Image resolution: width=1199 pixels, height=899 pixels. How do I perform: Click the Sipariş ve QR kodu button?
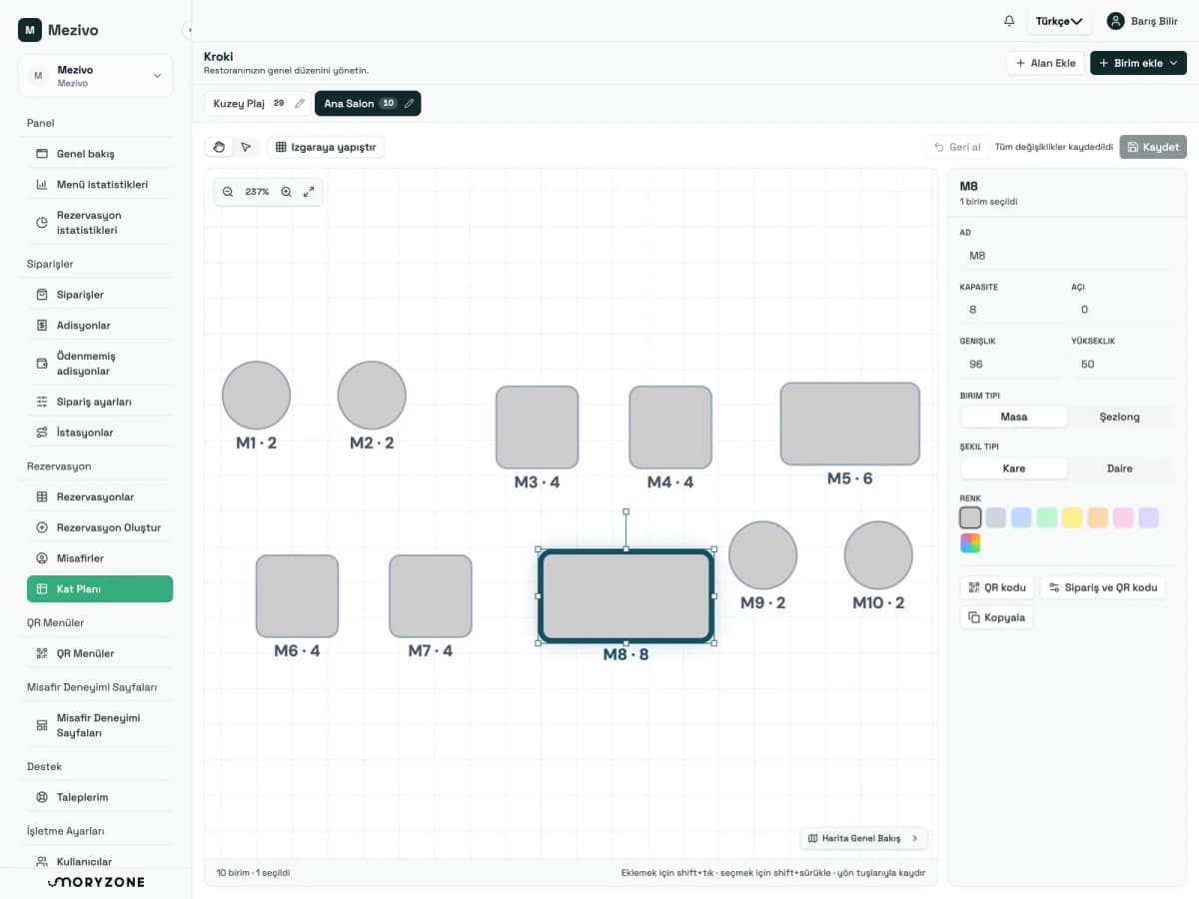coord(1103,587)
